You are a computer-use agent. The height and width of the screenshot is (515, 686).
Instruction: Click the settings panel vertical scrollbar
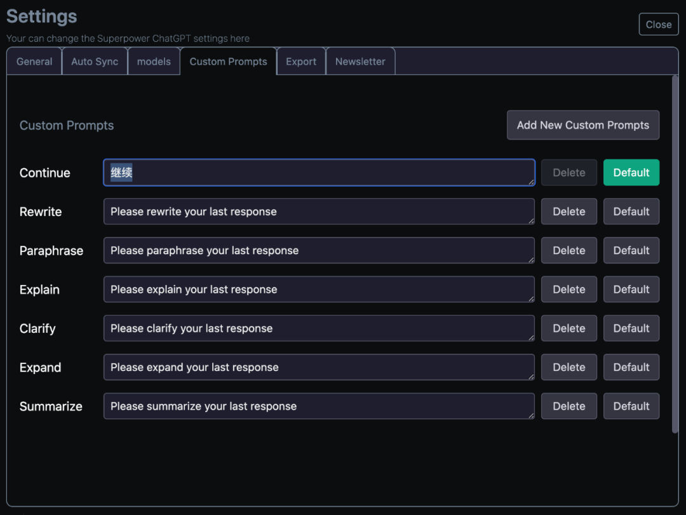[x=675, y=254]
